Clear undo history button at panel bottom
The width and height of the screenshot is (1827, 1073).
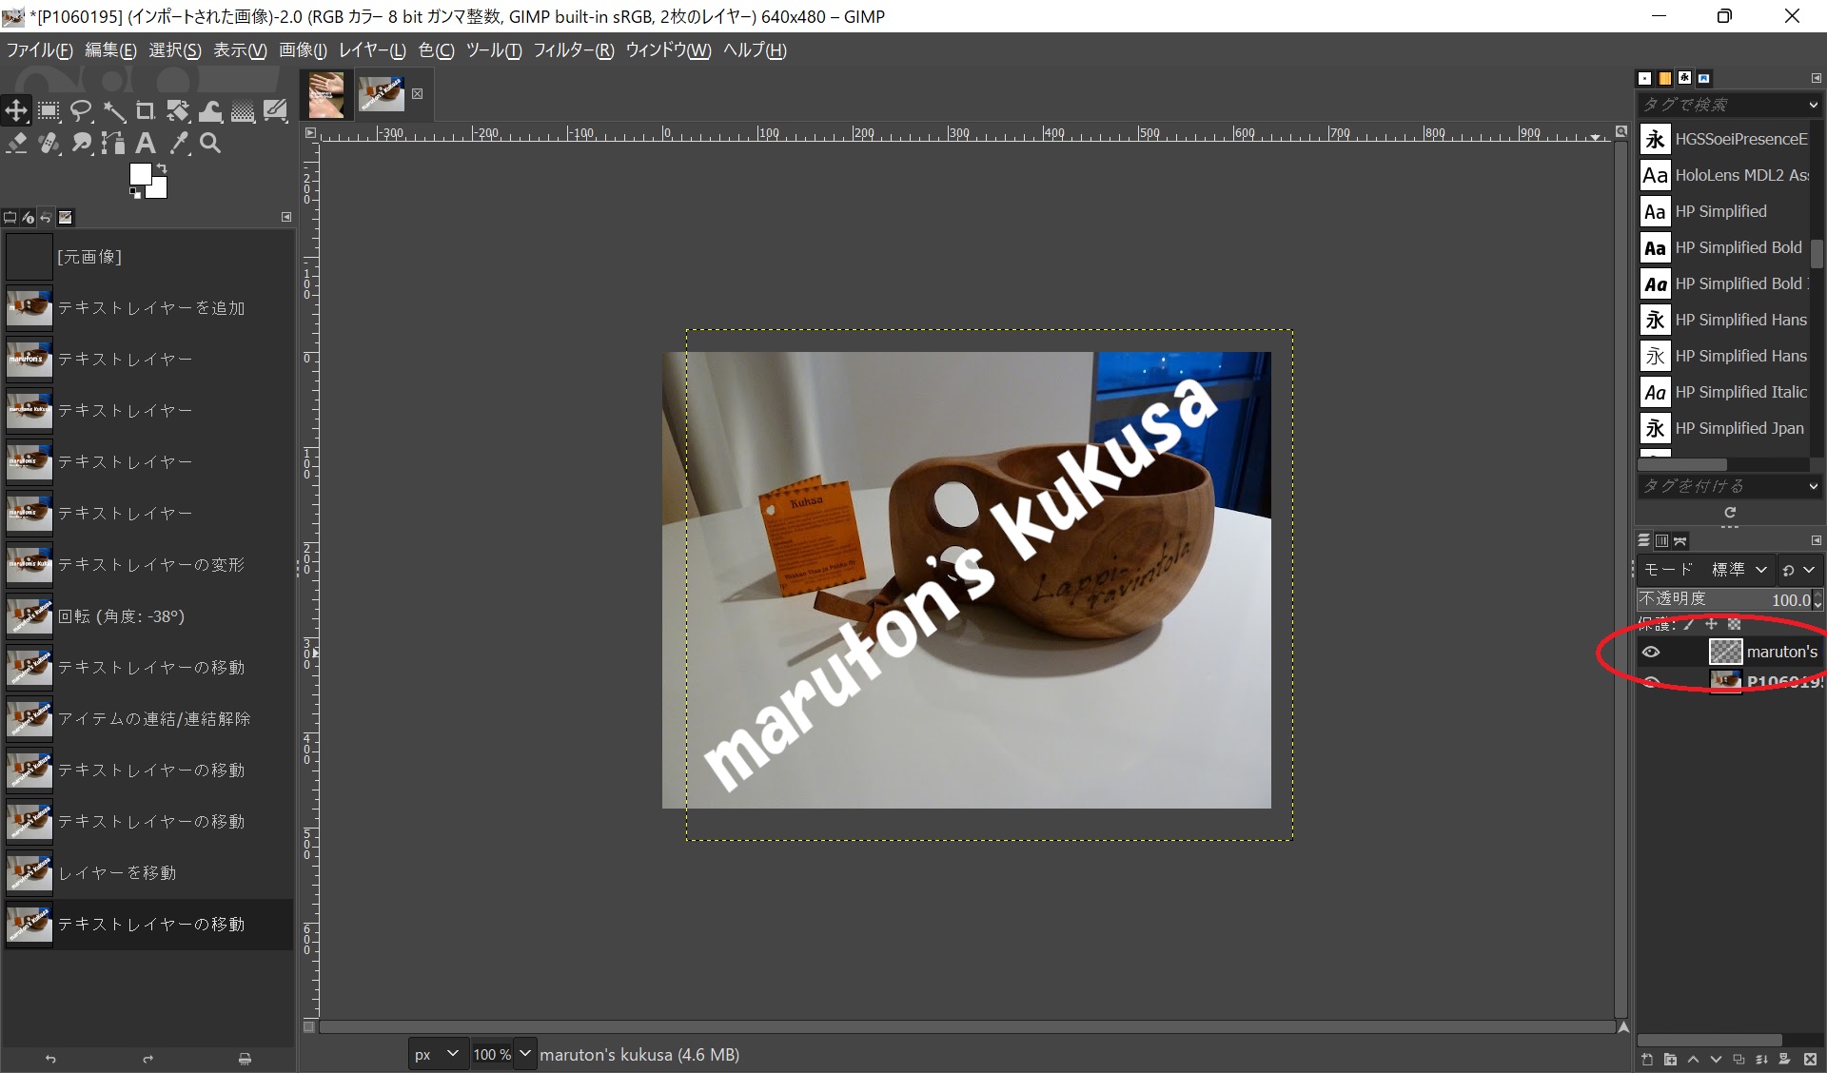pyautogui.click(x=245, y=1059)
